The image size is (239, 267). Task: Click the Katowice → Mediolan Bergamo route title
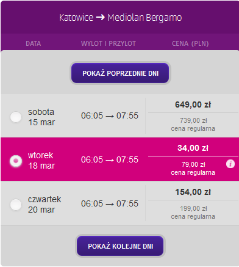120,18
